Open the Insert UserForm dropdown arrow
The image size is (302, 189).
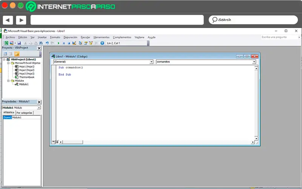coord(15,43)
